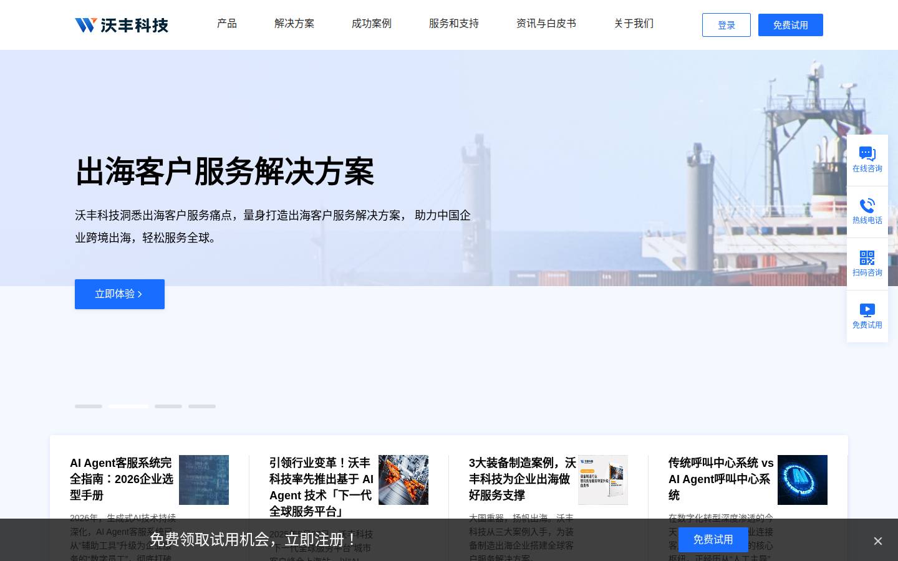The width and height of the screenshot is (898, 561).
Task: Click the AI Agent客服系统 article thumbnail
Action: tap(204, 480)
